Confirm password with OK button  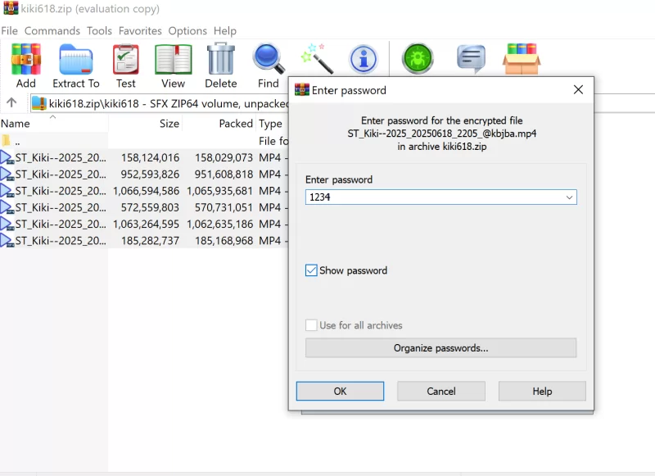[x=340, y=391]
